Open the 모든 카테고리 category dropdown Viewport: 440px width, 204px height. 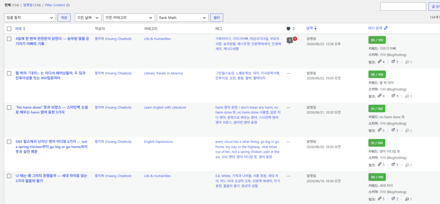click(x=129, y=18)
